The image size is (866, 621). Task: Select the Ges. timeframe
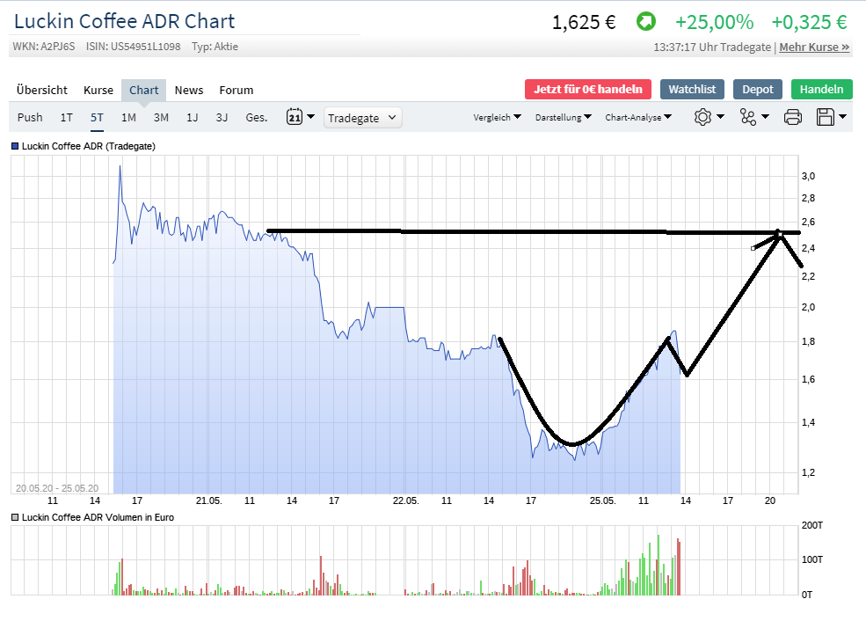click(x=256, y=117)
